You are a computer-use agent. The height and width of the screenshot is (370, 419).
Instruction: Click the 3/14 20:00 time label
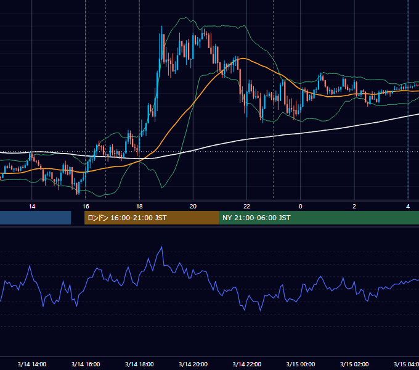193,364
